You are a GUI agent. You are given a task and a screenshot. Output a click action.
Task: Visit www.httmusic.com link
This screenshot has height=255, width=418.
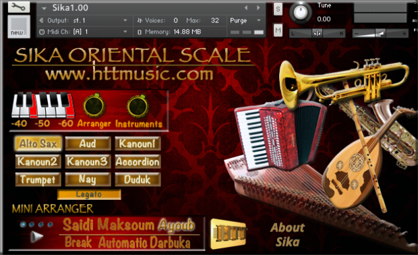click(x=129, y=74)
